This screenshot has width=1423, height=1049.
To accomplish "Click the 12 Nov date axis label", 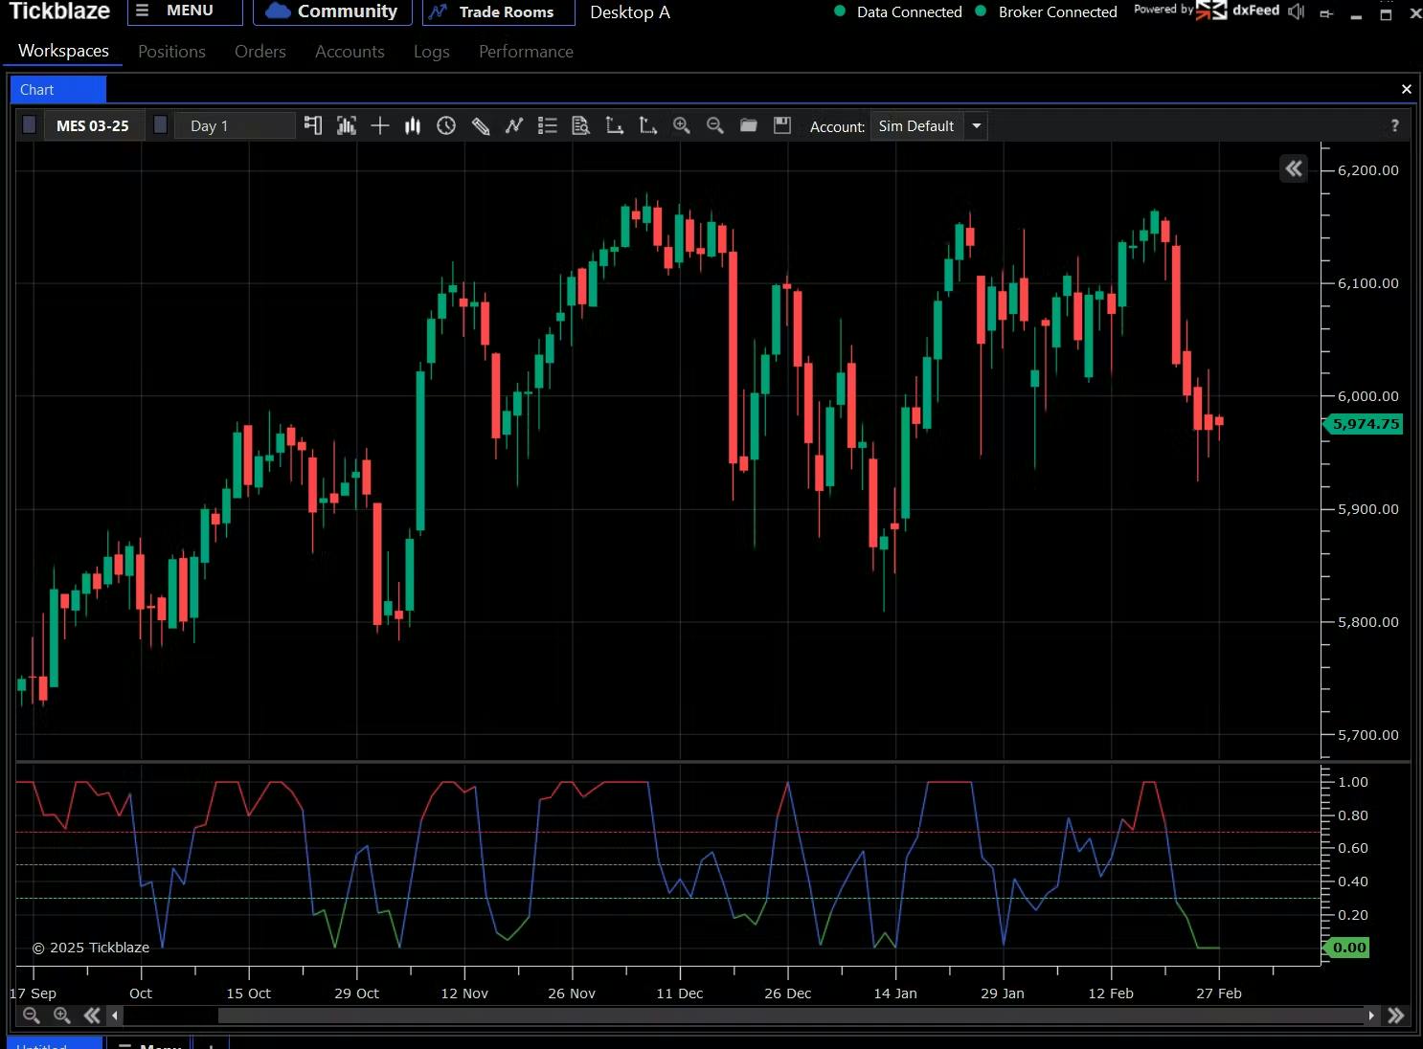I will (x=464, y=993).
